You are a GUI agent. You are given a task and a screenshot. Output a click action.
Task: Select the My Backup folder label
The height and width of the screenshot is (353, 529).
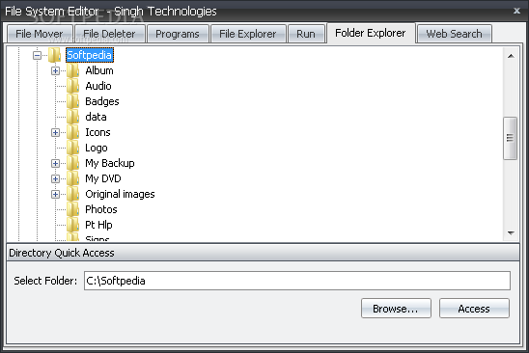point(110,163)
